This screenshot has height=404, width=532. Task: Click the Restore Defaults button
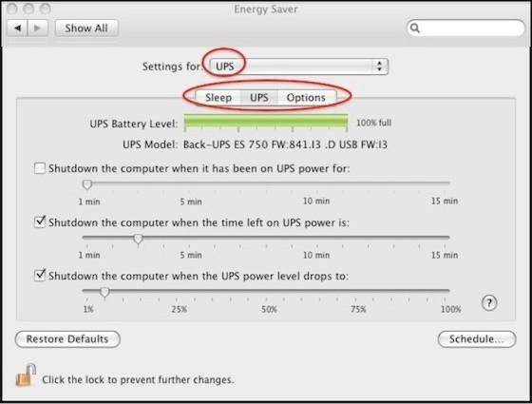[x=67, y=339]
